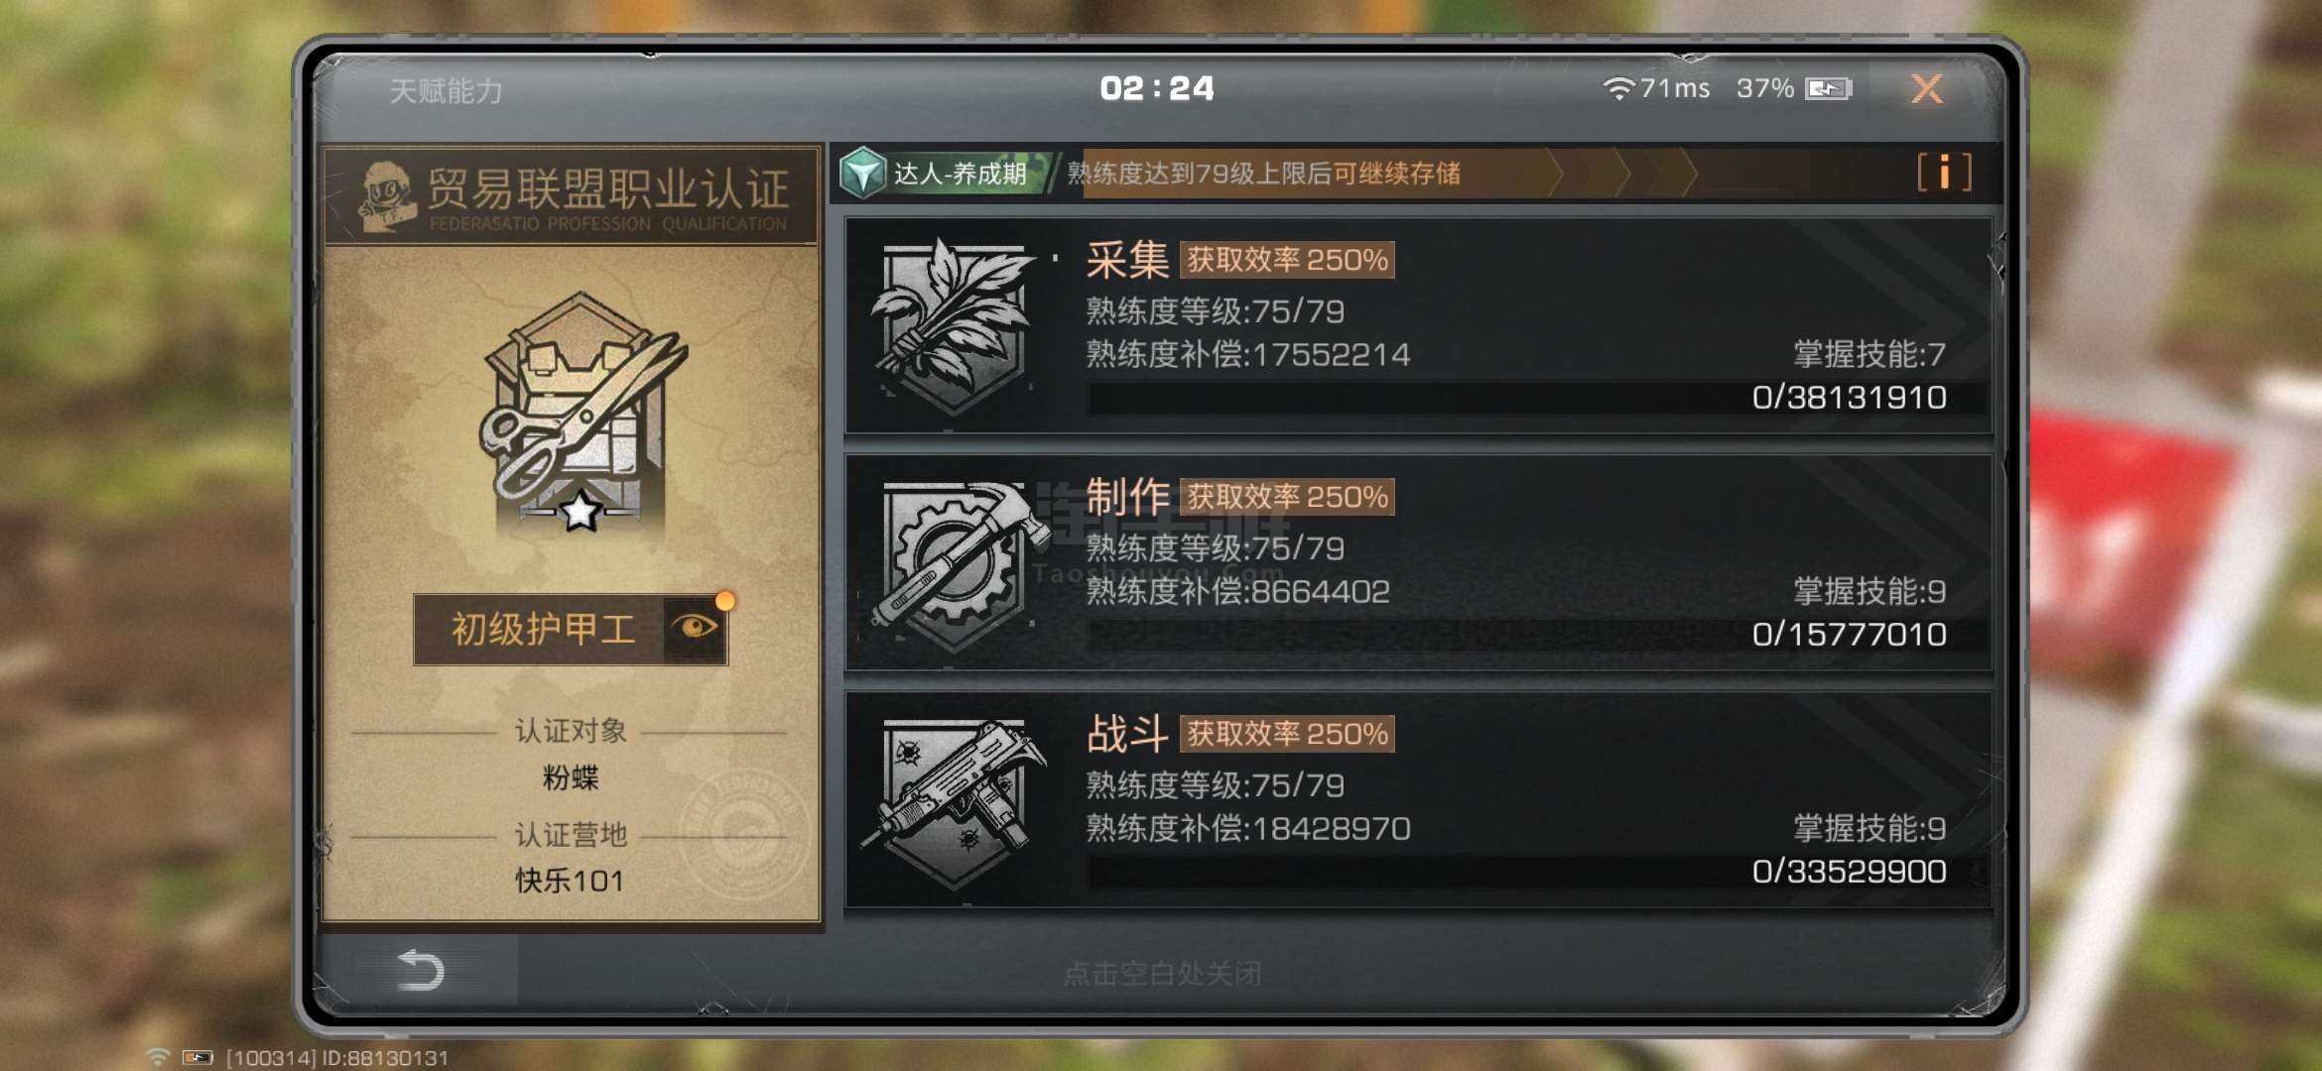Click the 采集 progress bar 0/38131910
2322x1071 pixels.
point(1536,399)
